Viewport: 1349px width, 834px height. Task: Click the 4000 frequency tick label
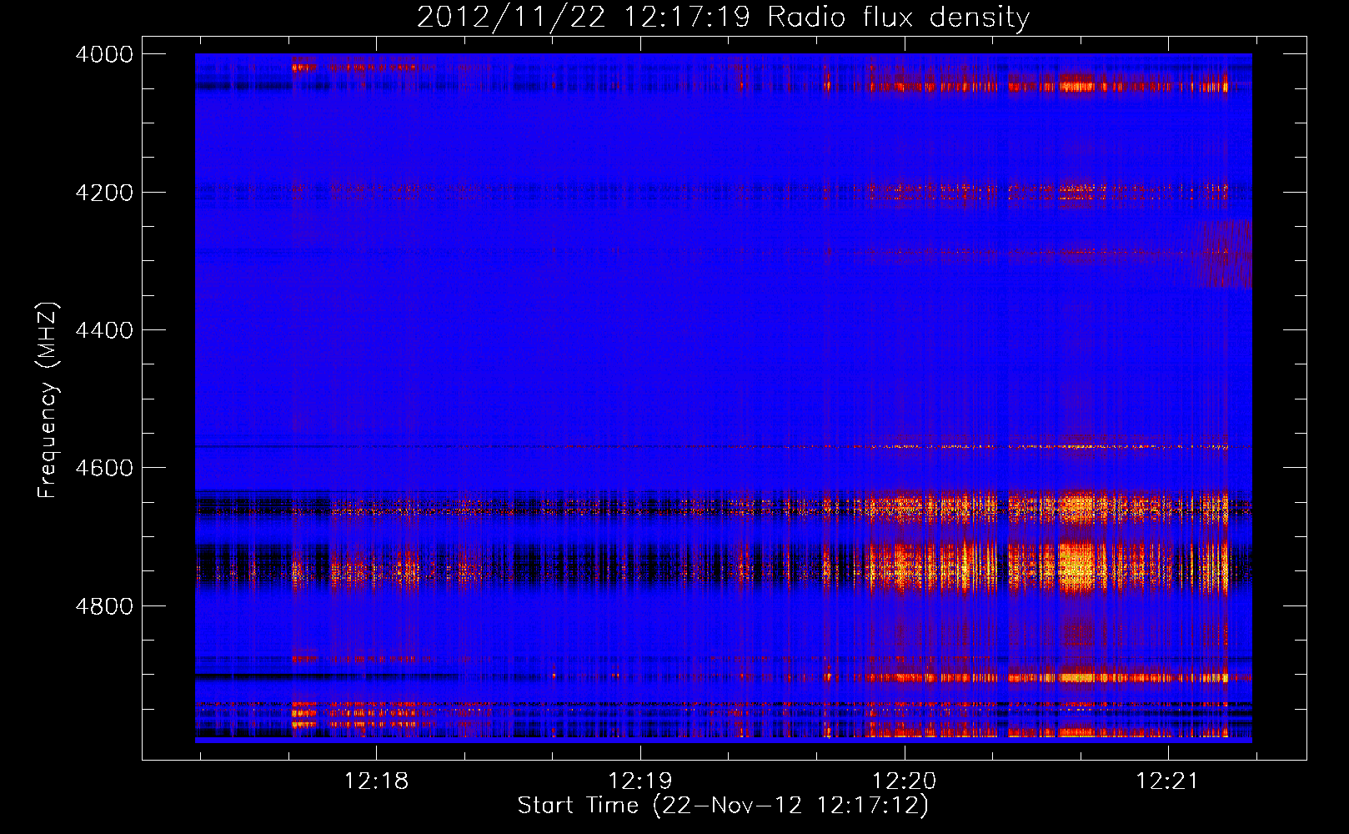104,54
